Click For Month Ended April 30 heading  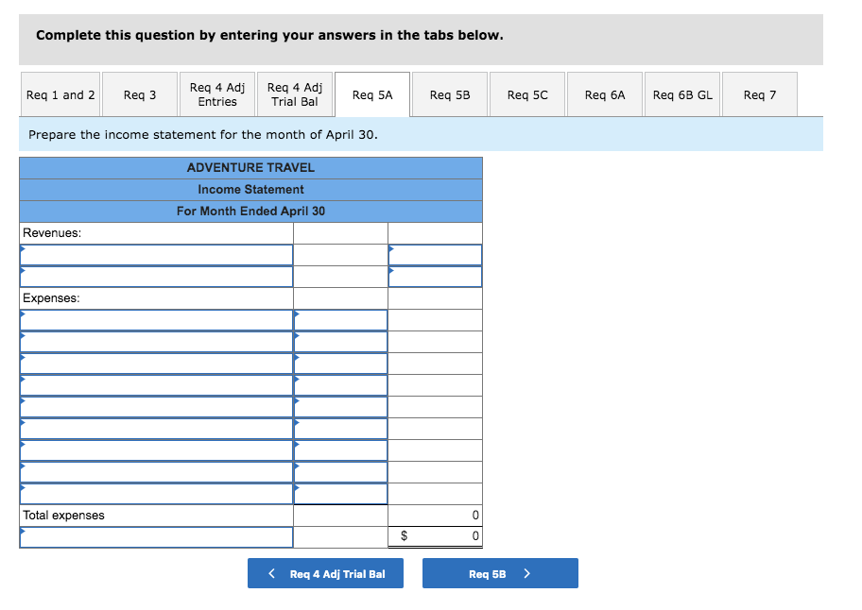(x=250, y=211)
